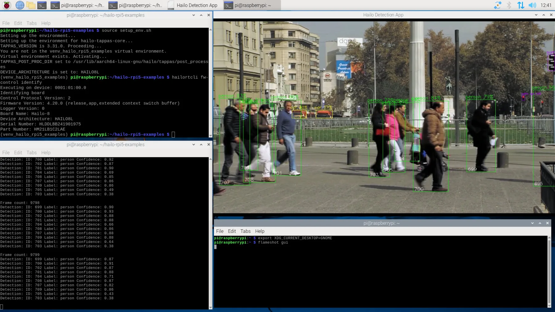Click the 'car 37%' detection label
Image resolution: width=555 pixels, height=312 pixels.
point(323,108)
